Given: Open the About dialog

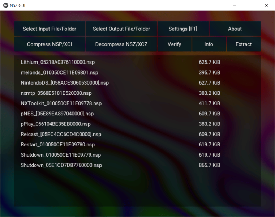Looking at the screenshot, I should click(x=235, y=29).
